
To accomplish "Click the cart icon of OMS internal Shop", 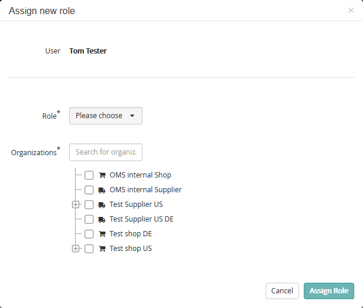I will click(102, 175).
